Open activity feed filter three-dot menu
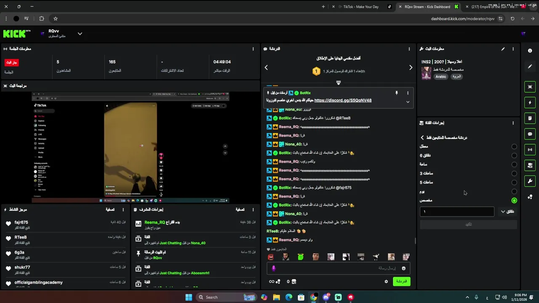 click(x=123, y=210)
